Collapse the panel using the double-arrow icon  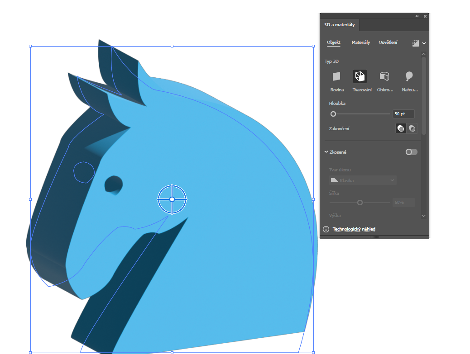point(417,16)
